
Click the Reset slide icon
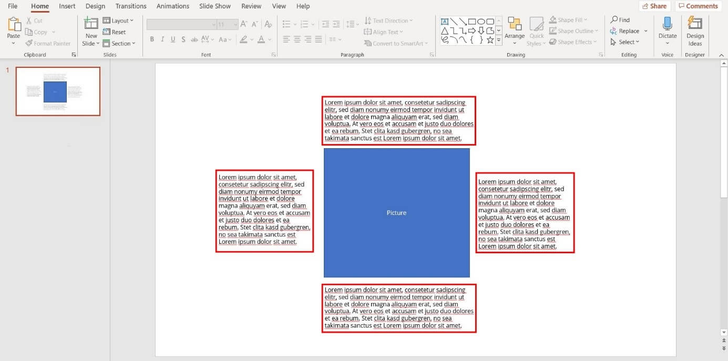(x=107, y=32)
